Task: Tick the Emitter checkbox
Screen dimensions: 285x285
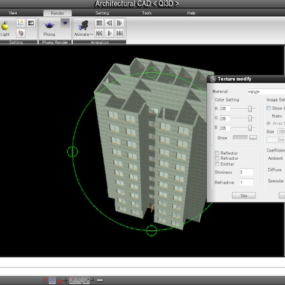Action: pos(217,164)
